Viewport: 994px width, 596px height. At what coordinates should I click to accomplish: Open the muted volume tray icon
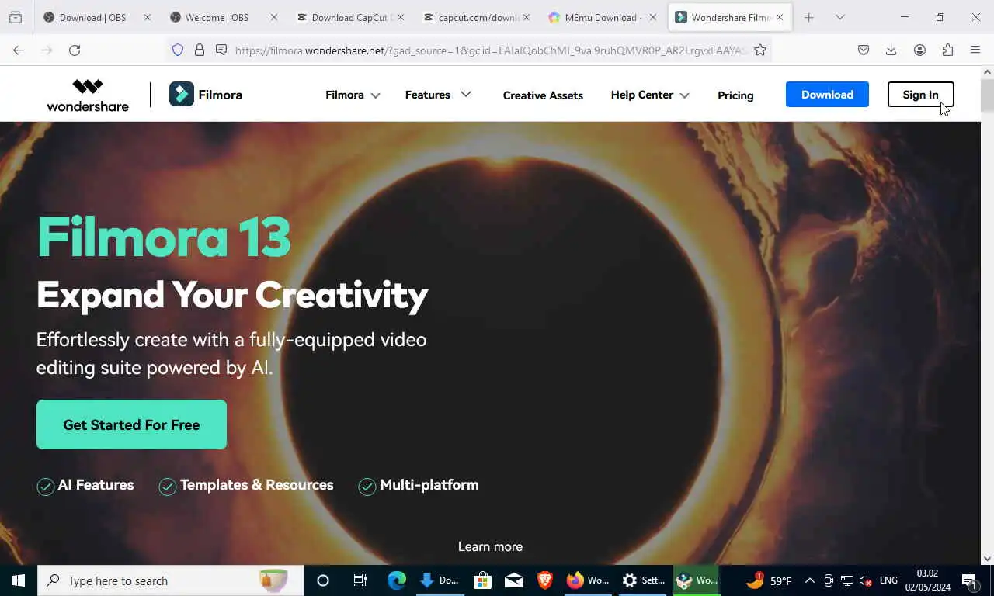866,580
